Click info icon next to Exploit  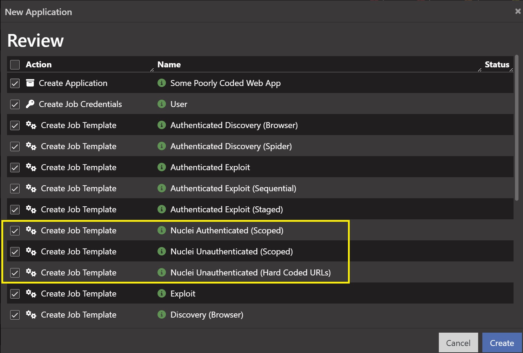point(161,293)
